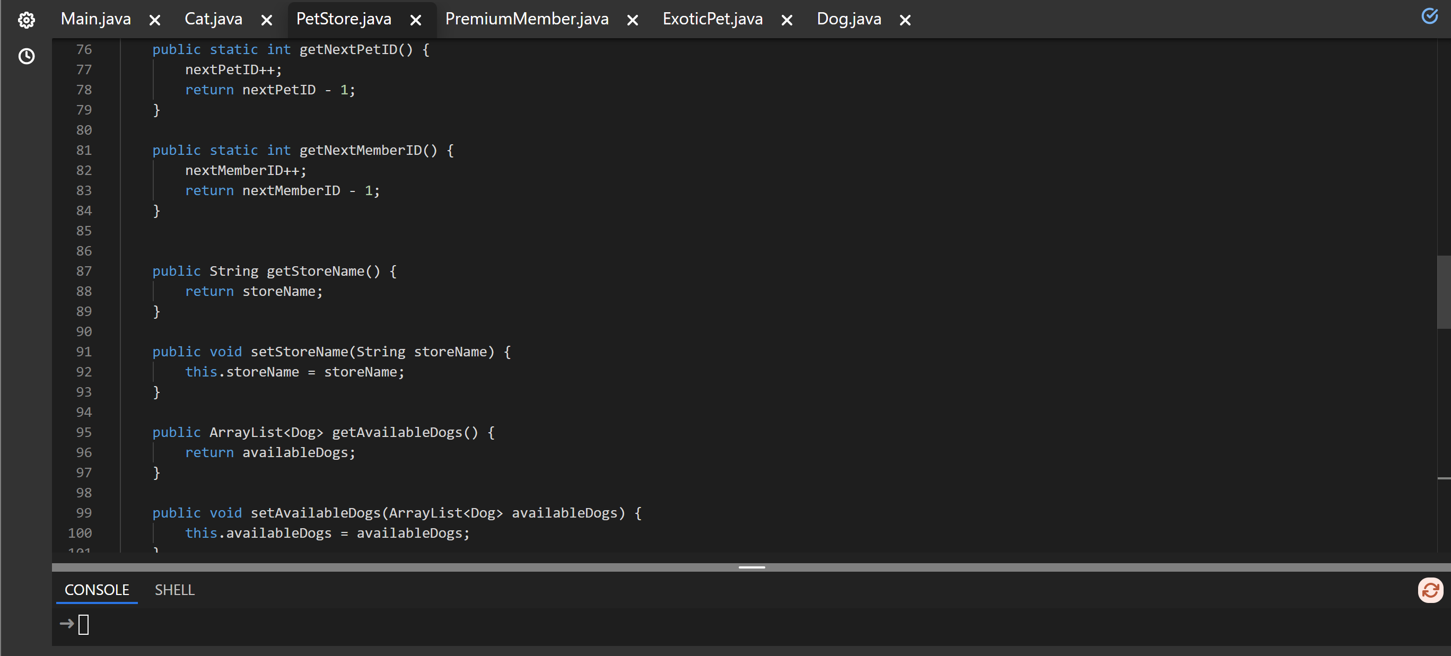Open the settings gear icon

click(26, 20)
